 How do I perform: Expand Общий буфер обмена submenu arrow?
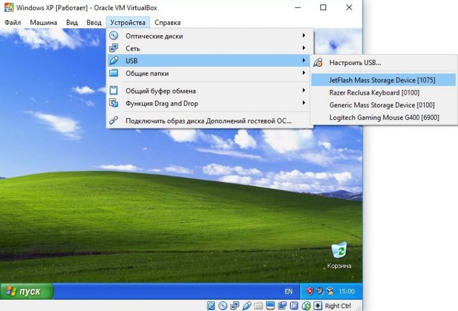point(304,91)
